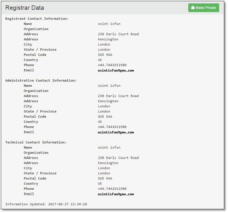Click the Make Private button

[x=203, y=8]
